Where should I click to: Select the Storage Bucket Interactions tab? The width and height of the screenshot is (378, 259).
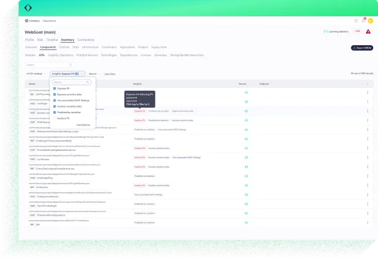click(x=187, y=55)
